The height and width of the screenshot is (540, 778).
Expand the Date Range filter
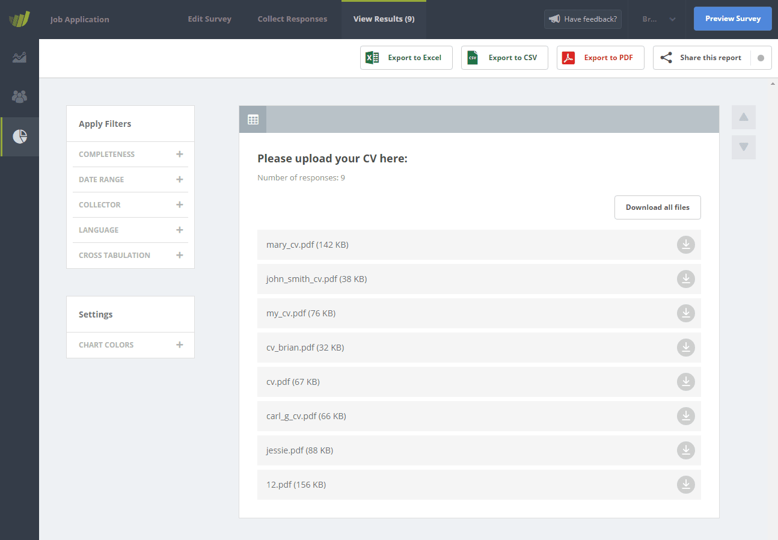click(130, 180)
